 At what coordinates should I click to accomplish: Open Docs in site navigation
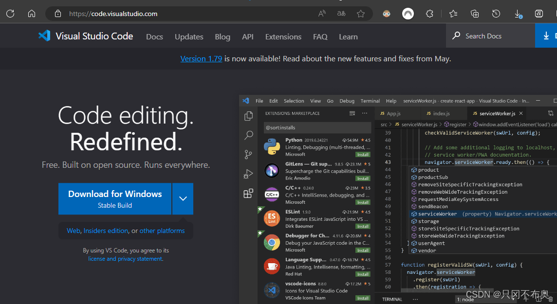coord(154,36)
